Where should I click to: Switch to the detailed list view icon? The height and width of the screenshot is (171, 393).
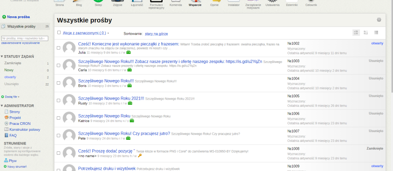tap(356, 32)
